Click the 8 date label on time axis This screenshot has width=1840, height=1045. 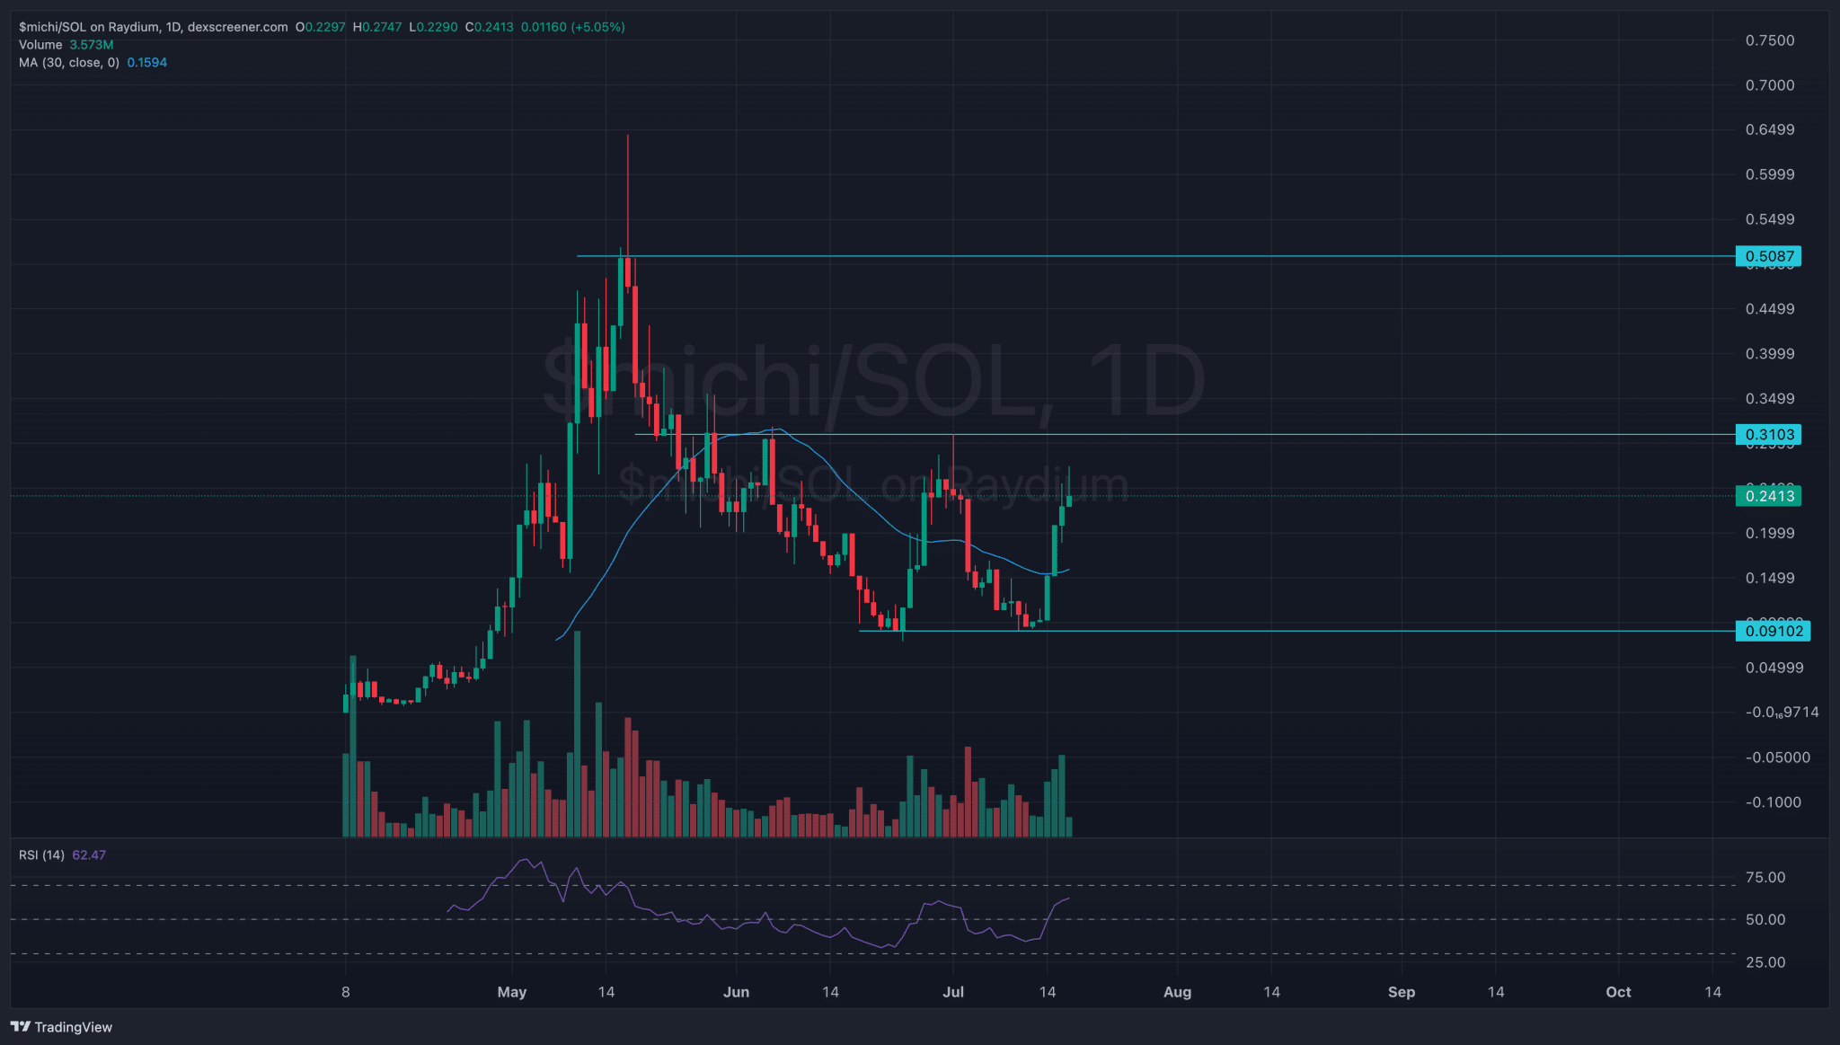pos(346,992)
